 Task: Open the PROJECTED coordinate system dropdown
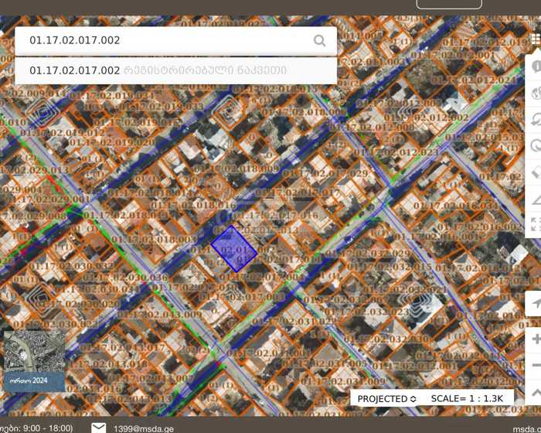(x=386, y=398)
